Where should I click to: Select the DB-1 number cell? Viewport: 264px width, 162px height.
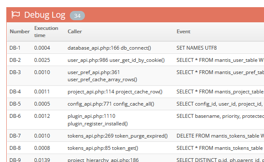point(15,48)
